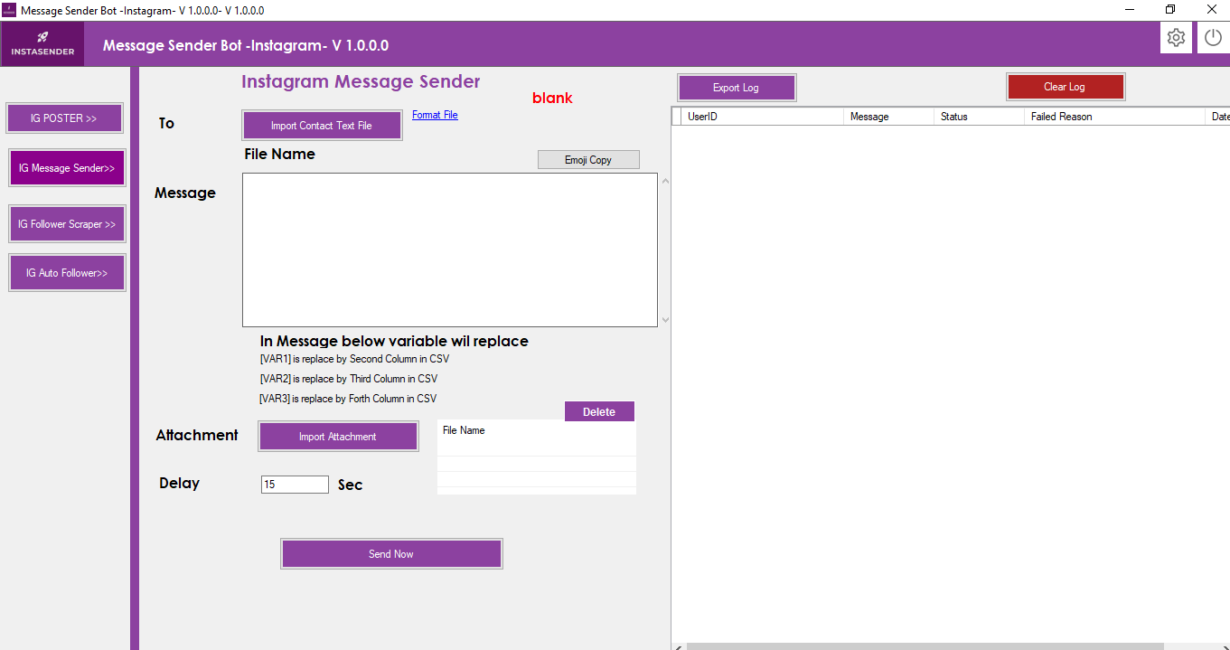The image size is (1230, 650).
Task: Click message box scroll up arrow
Action: (666, 181)
